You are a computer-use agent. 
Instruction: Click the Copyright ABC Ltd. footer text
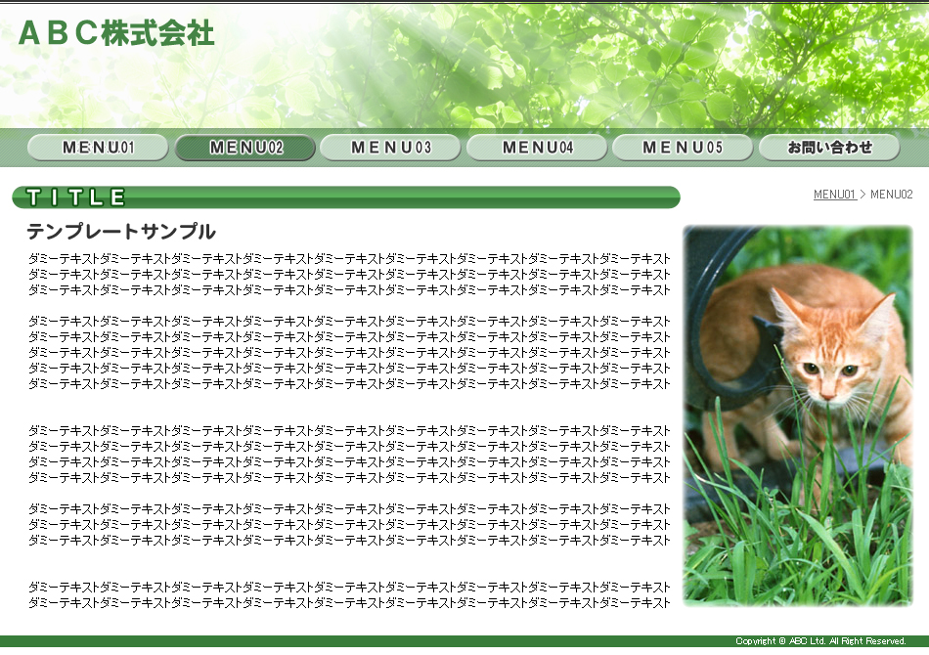pyautogui.click(x=819, y=641)
